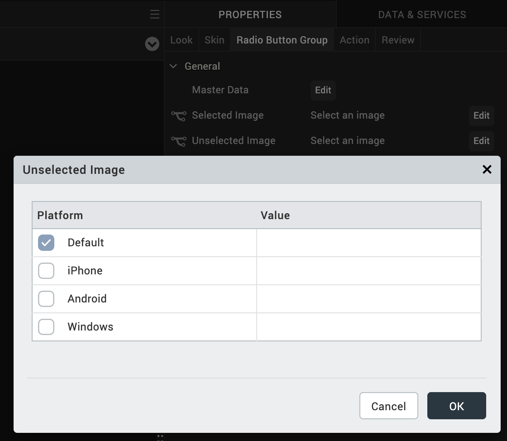Close the Unselected Image dialog
Viewport: 507px width, 441px height.
tap(487, 170)
